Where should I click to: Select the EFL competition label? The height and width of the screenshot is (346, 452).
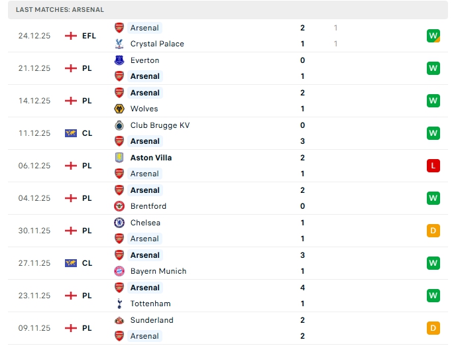89,36
